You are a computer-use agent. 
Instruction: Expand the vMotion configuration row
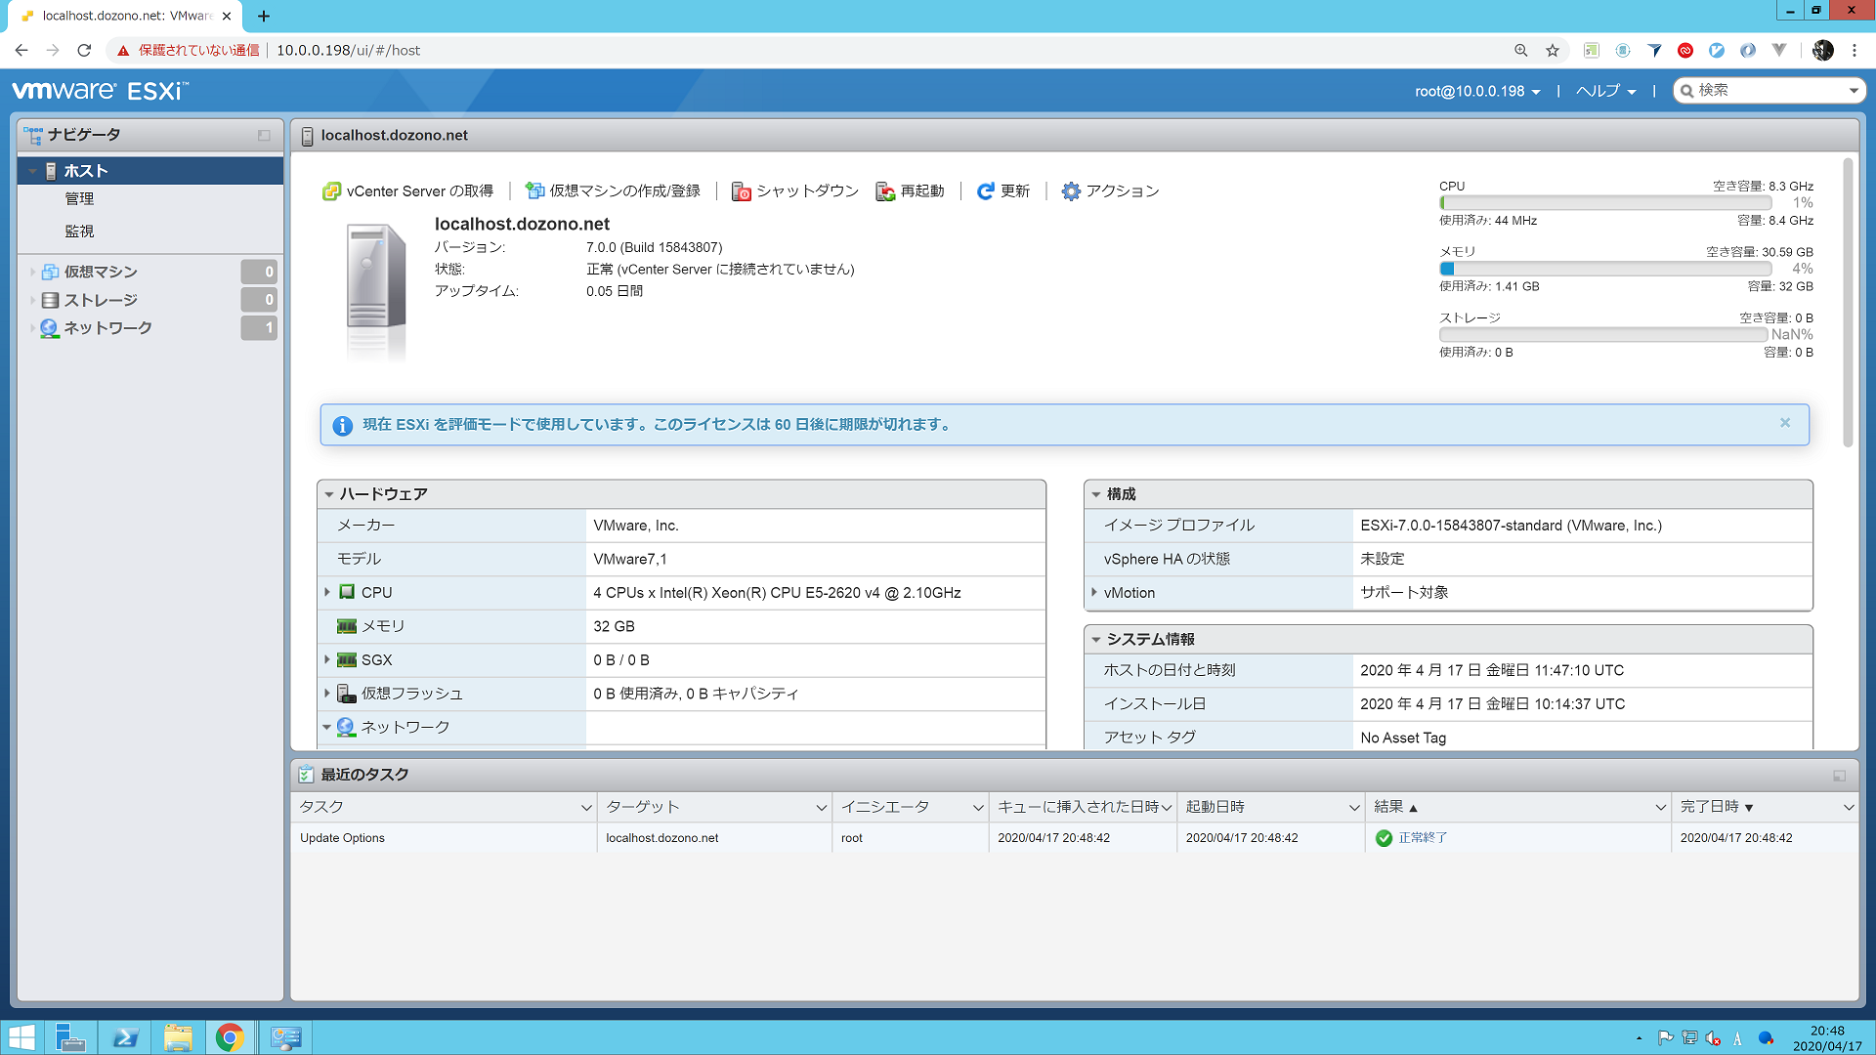coord(1094,592)
